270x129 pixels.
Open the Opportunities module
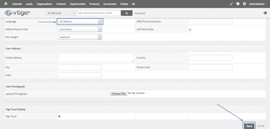(78, 4)
